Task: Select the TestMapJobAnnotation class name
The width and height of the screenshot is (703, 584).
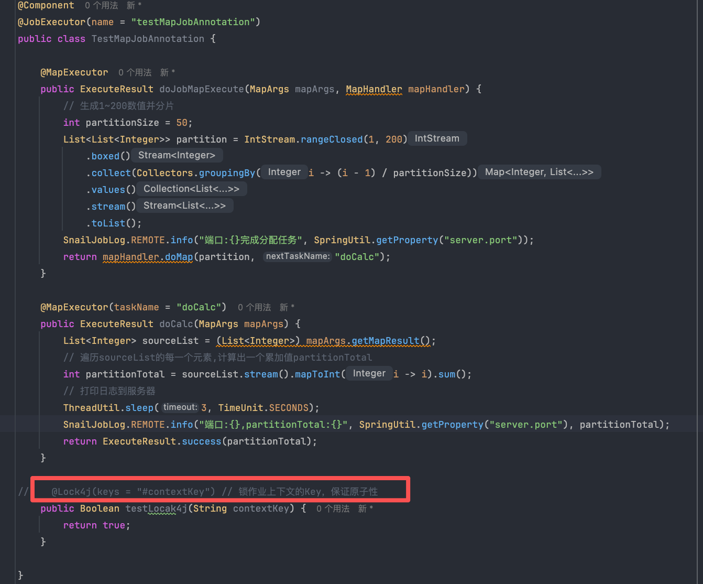Action: pos(148,39)
